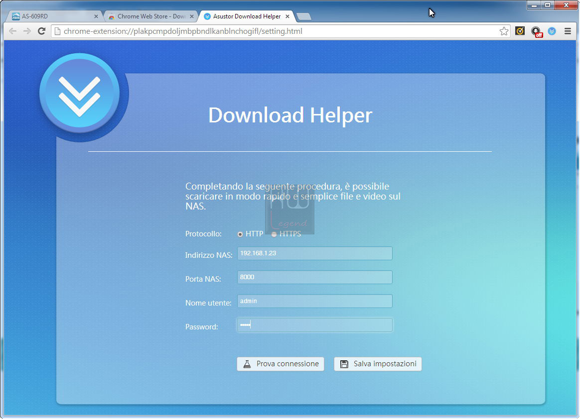Click the 'Nome utente:' label
Screen dimensions: 580x419
[208, 303]
